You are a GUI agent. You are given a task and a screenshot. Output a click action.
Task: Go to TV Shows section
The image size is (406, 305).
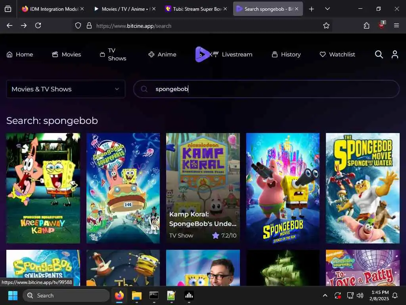tap(113, 54)
